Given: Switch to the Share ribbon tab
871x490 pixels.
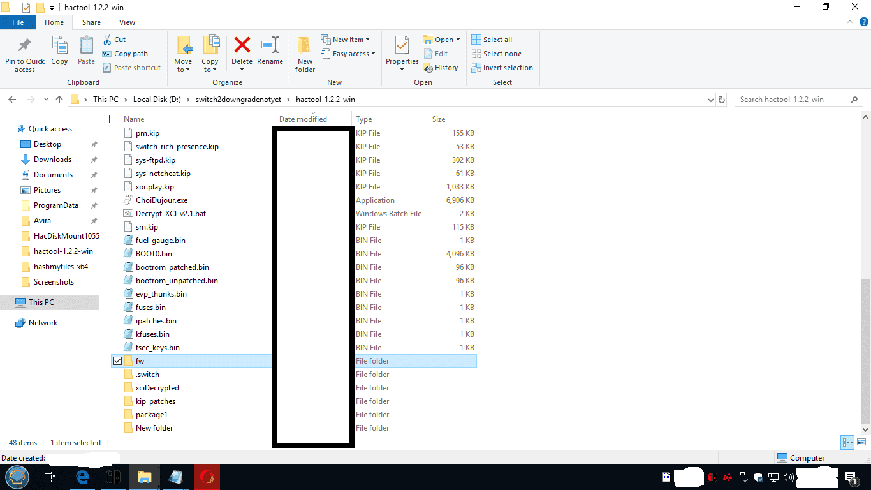Looking at the screenshot, I should point(91,22).
